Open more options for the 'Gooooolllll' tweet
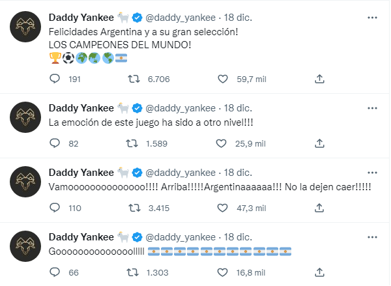 click(x=371, y=236)
